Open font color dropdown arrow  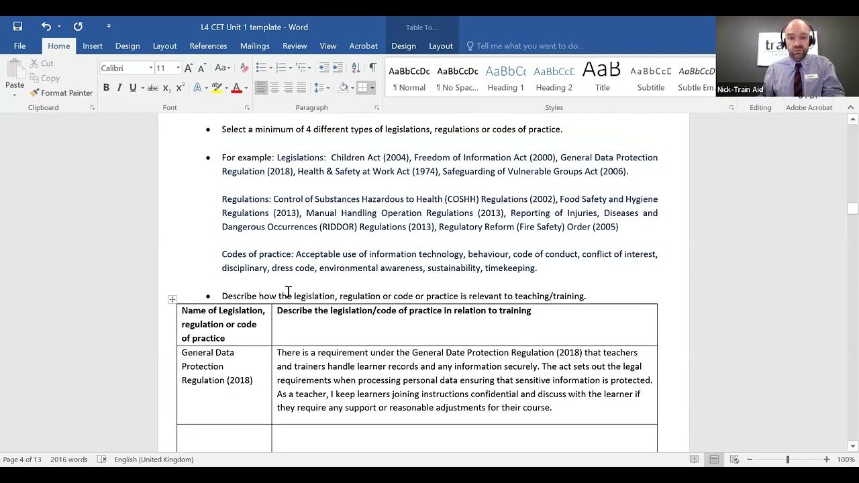click(246, 88)
